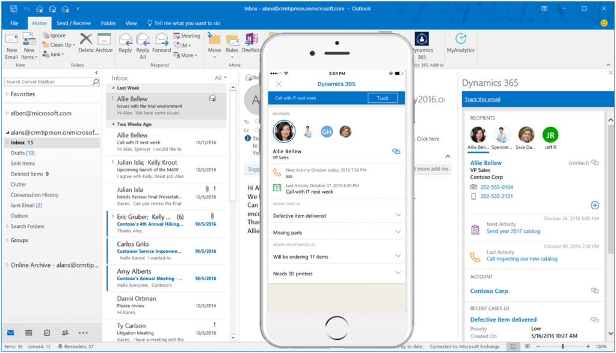Viewport: 616px width, 353px height.
Task: Forward the current message
Action: [x=161, y=42]
